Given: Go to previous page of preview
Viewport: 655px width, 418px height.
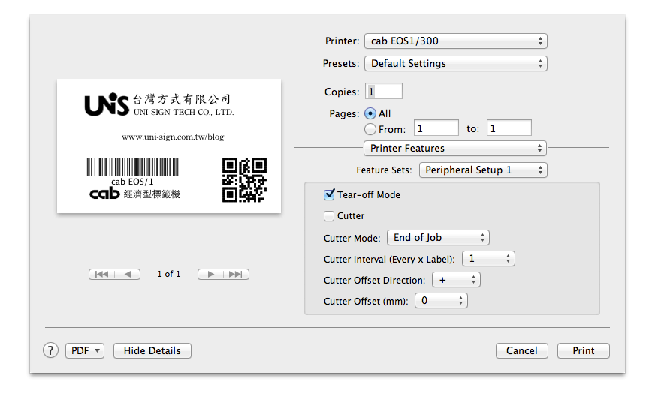Looking at the screenshot, I should (x=128, y=275).
